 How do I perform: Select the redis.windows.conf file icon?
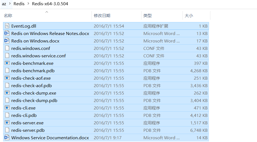click(7, 48)
